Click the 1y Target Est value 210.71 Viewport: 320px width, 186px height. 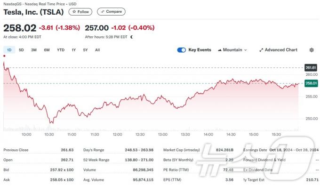(312, 180)
